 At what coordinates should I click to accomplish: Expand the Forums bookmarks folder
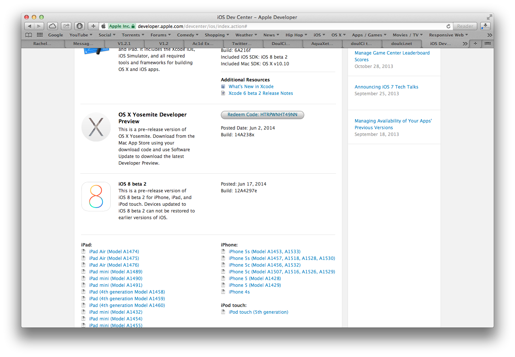click(161, 35)
